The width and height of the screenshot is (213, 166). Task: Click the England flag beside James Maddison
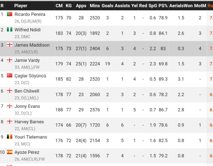10,45
